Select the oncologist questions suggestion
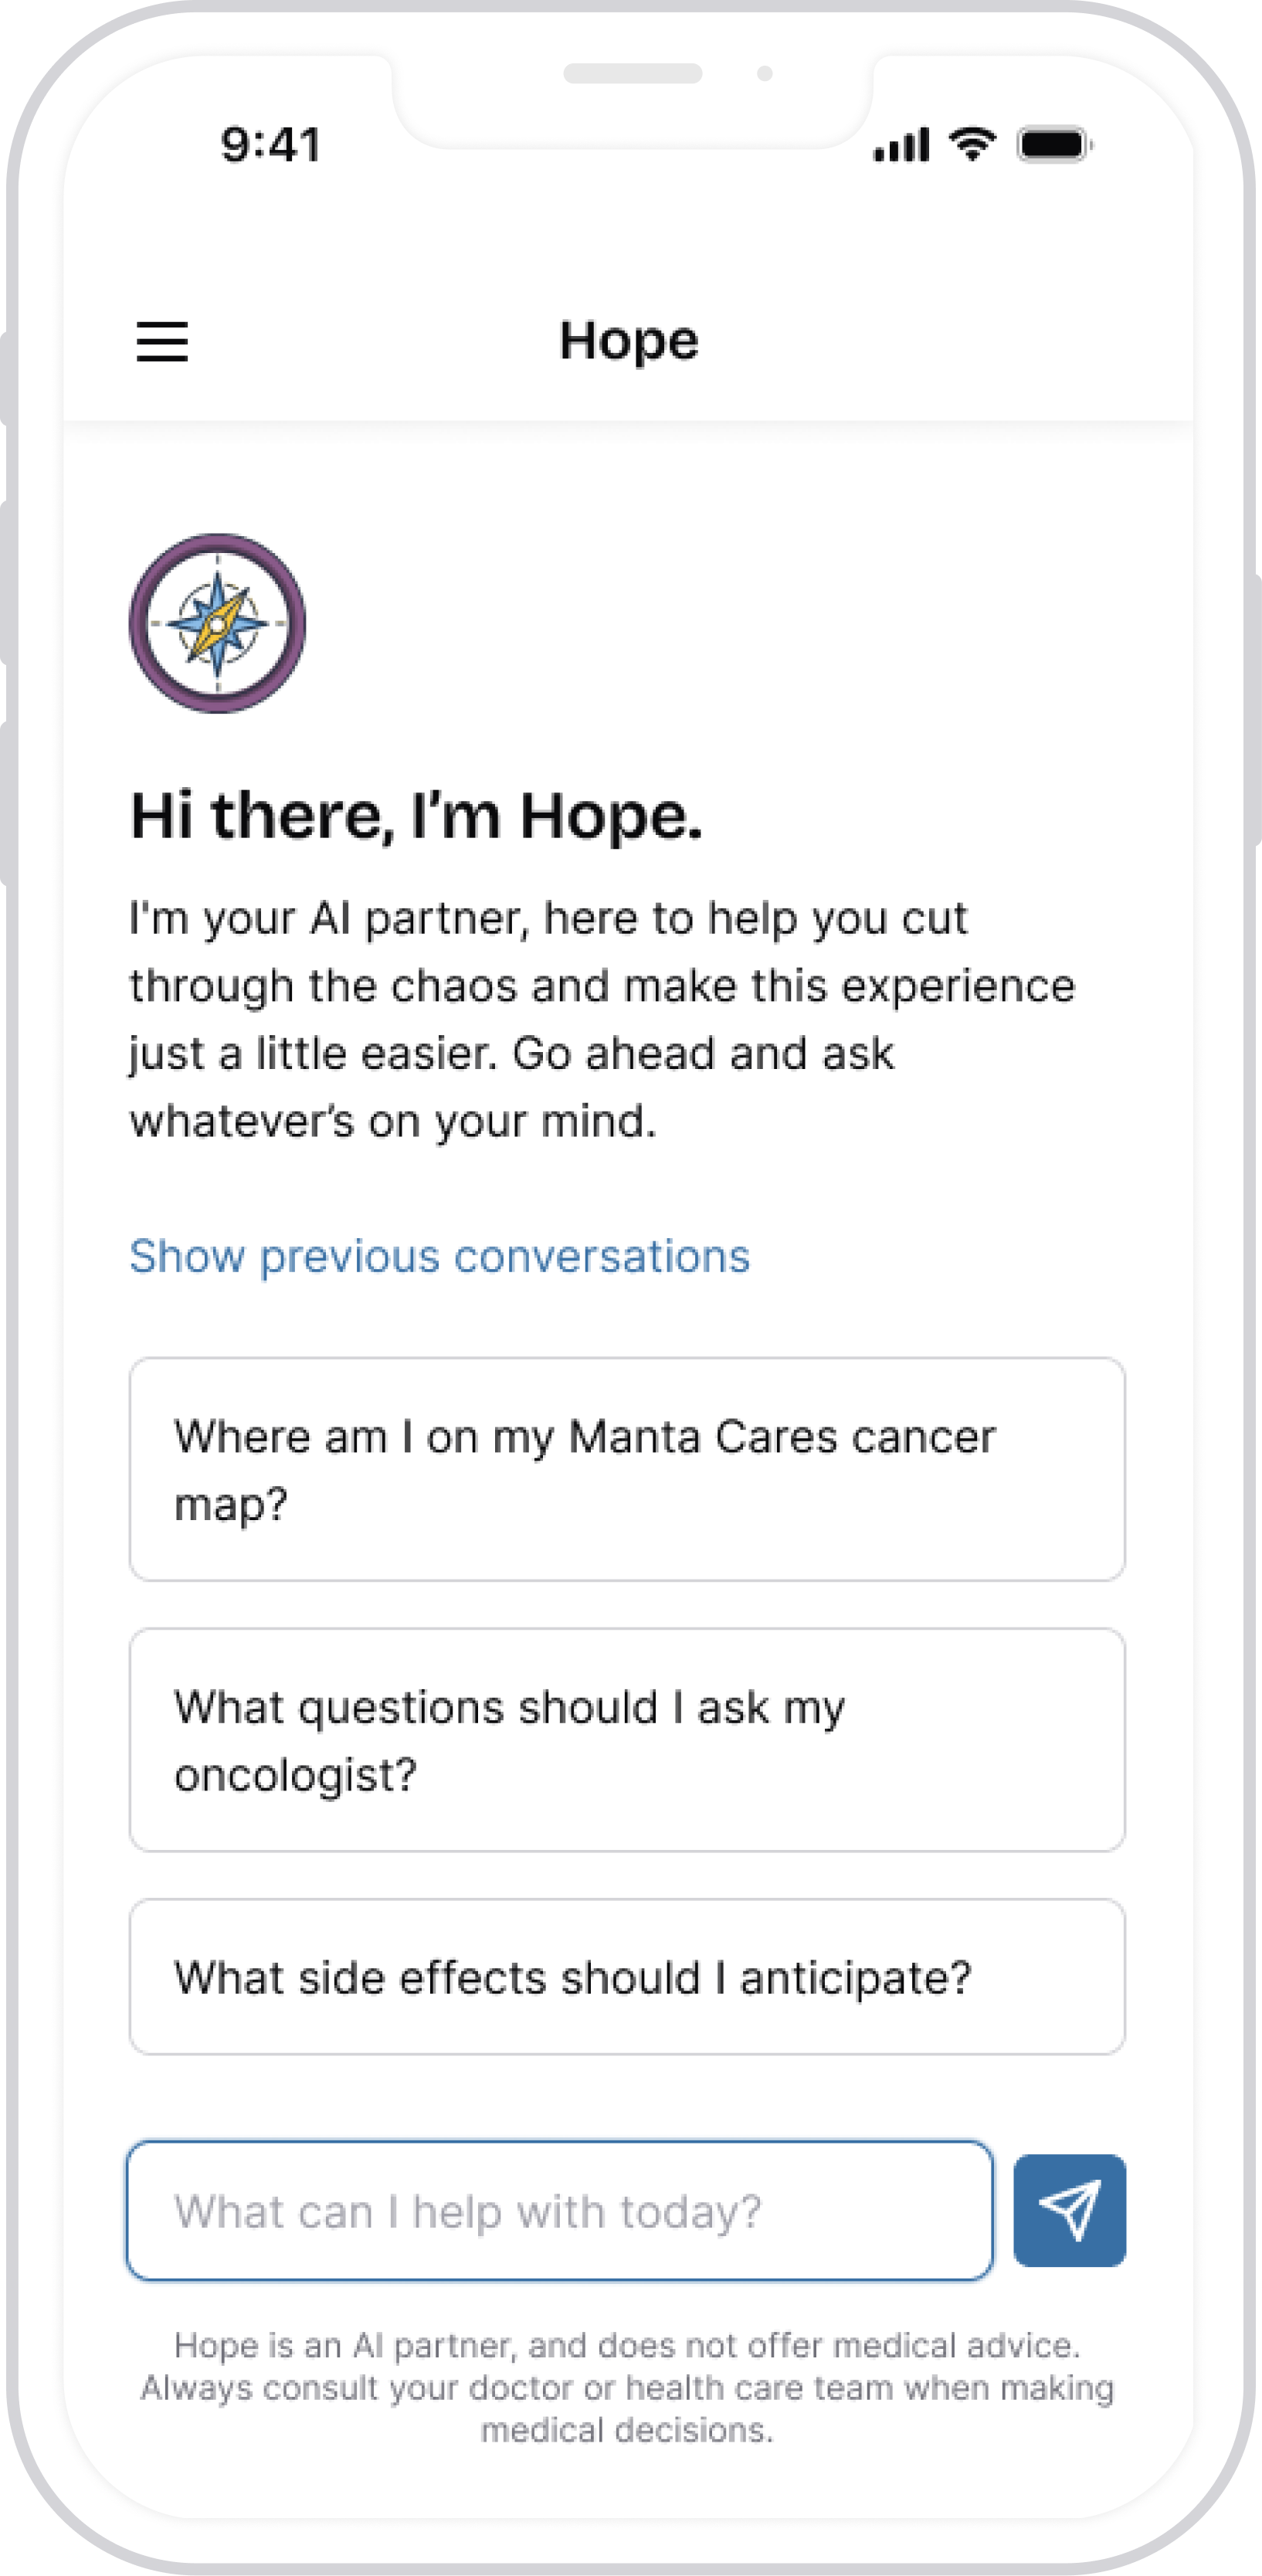 pyautogui.click(x=627, y=1740)
